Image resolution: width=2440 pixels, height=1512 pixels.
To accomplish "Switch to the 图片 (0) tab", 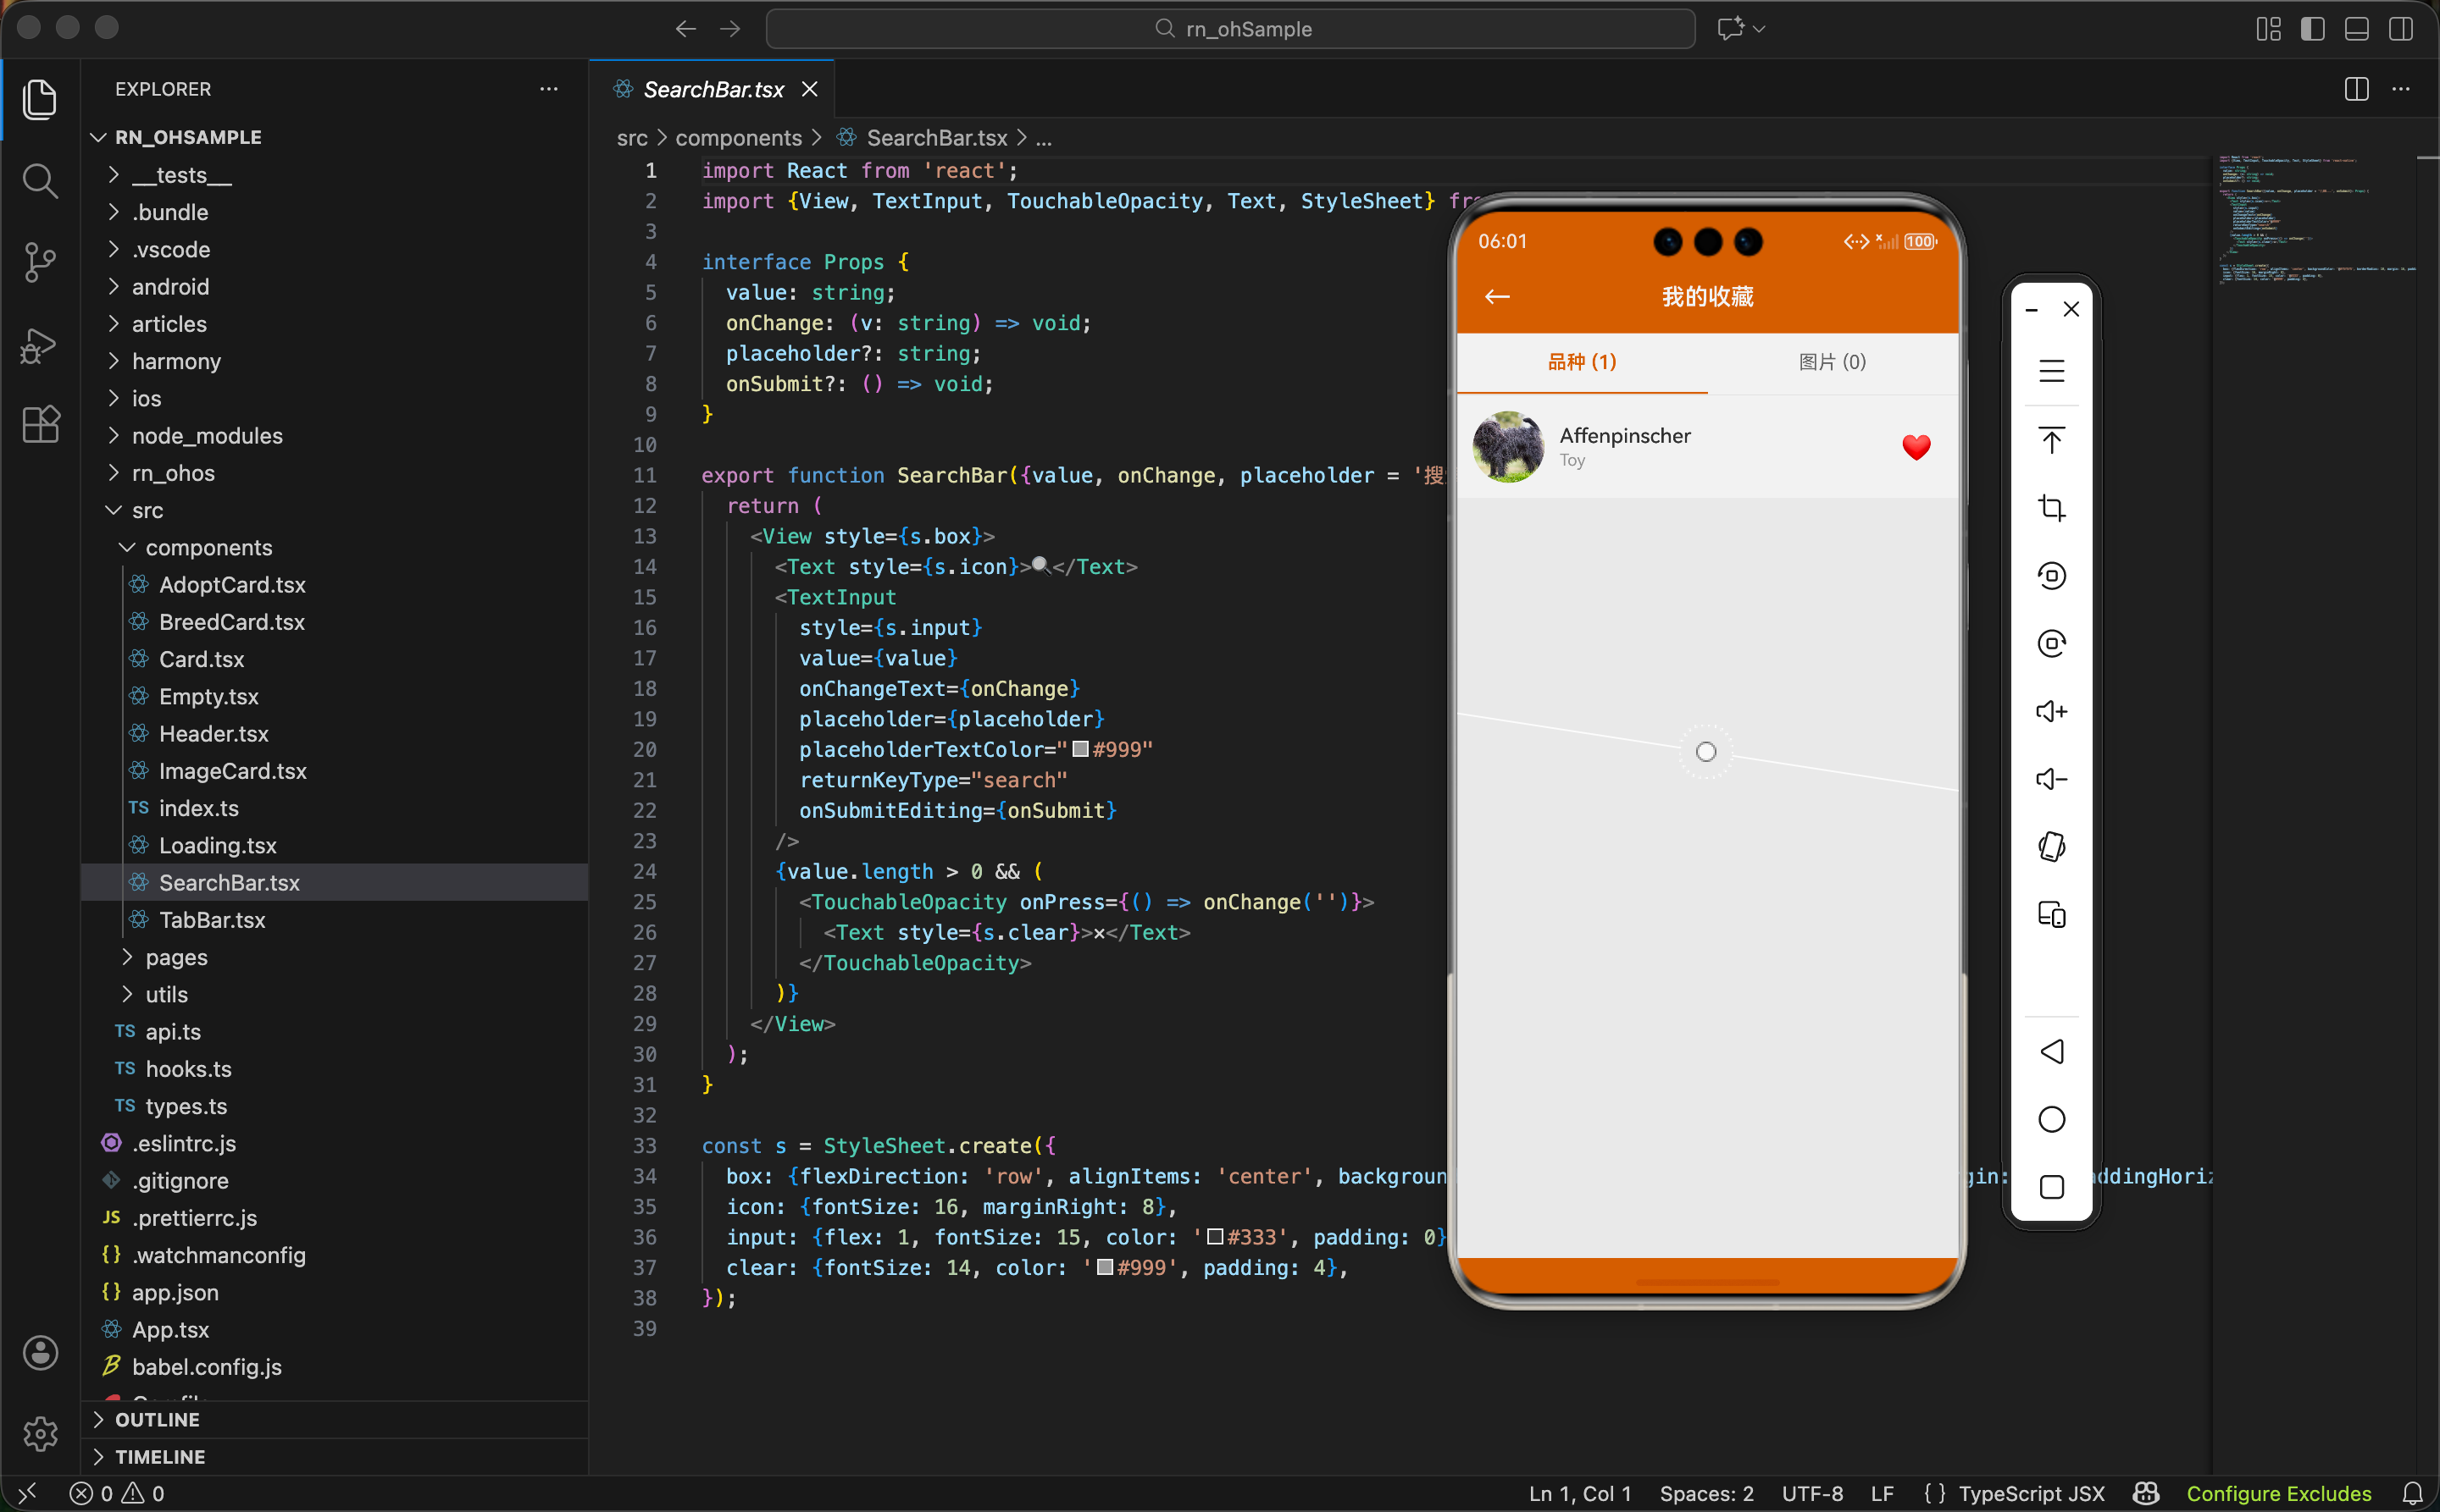I will click(x=1832, y=362).
